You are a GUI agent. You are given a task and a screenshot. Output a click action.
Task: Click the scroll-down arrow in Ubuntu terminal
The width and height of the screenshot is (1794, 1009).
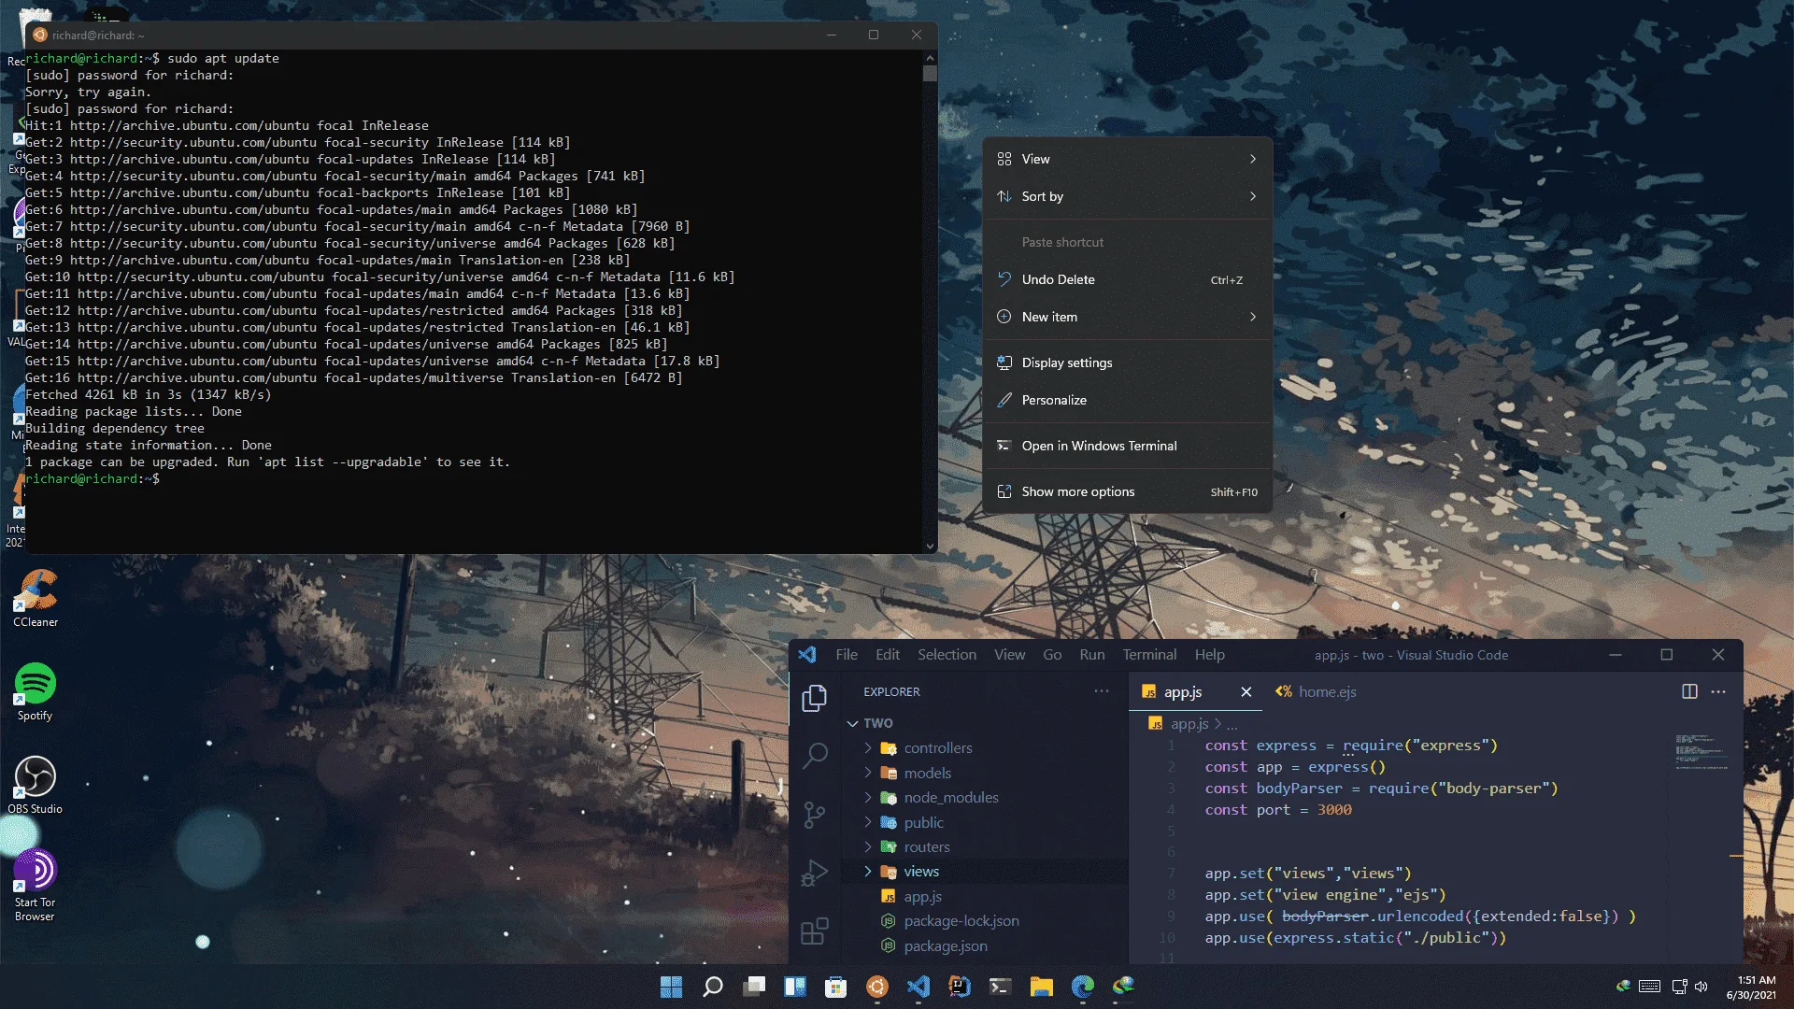pos(929,546)
